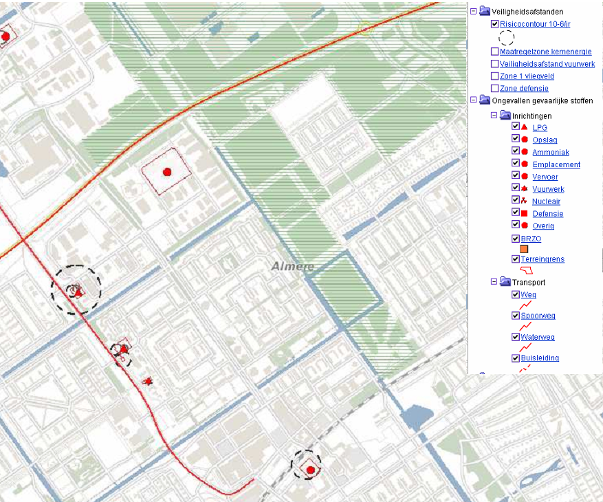603x502 pixels.
Task: Click the Vuurwerk starburst legend icon
Action: pos(524,188)
